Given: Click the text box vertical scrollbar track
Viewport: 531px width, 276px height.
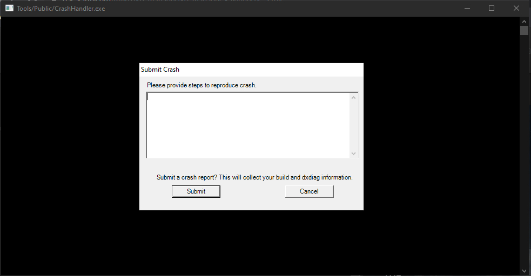Looking at the screenshot, I should [354, 125].
